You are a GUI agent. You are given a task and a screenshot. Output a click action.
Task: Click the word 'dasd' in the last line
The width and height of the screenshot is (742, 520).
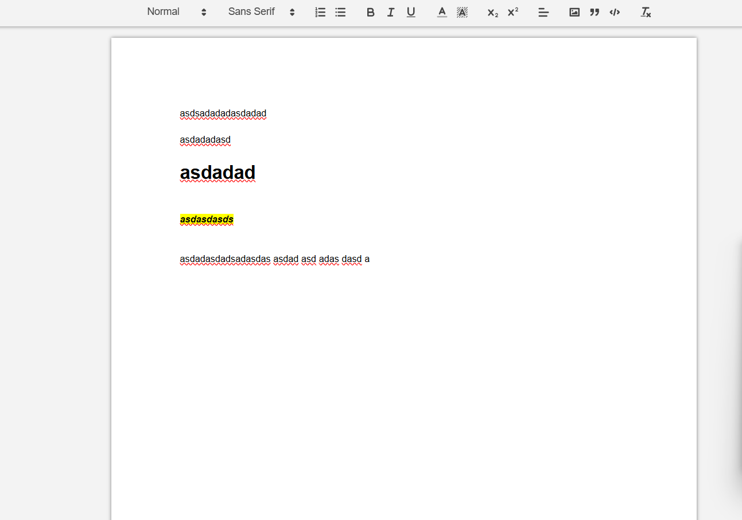click(352, 259)
